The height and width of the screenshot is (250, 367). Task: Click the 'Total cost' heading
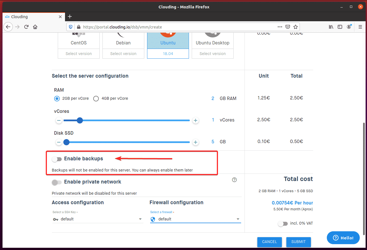(x=298, y=179)
